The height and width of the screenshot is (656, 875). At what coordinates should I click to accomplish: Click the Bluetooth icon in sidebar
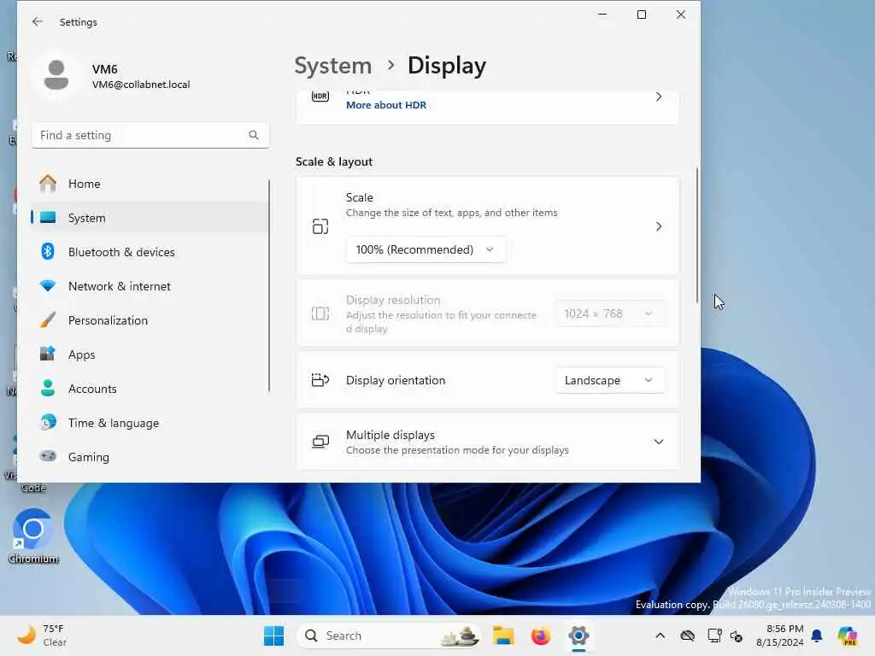click(48, 252)
